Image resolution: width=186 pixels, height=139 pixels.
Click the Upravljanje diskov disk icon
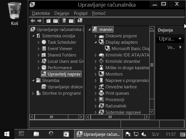(x=44, y=87)
